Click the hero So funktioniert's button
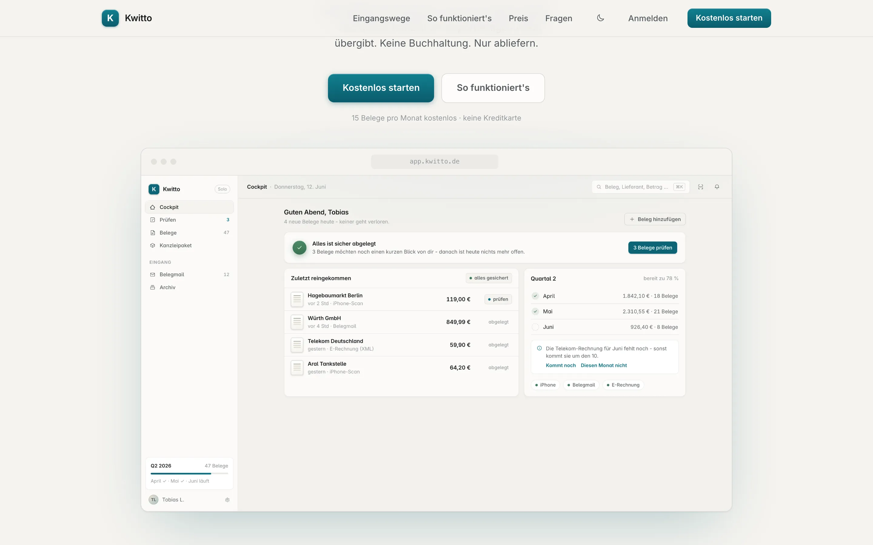This screenshot has width=873, height=545. pos(493,88)
